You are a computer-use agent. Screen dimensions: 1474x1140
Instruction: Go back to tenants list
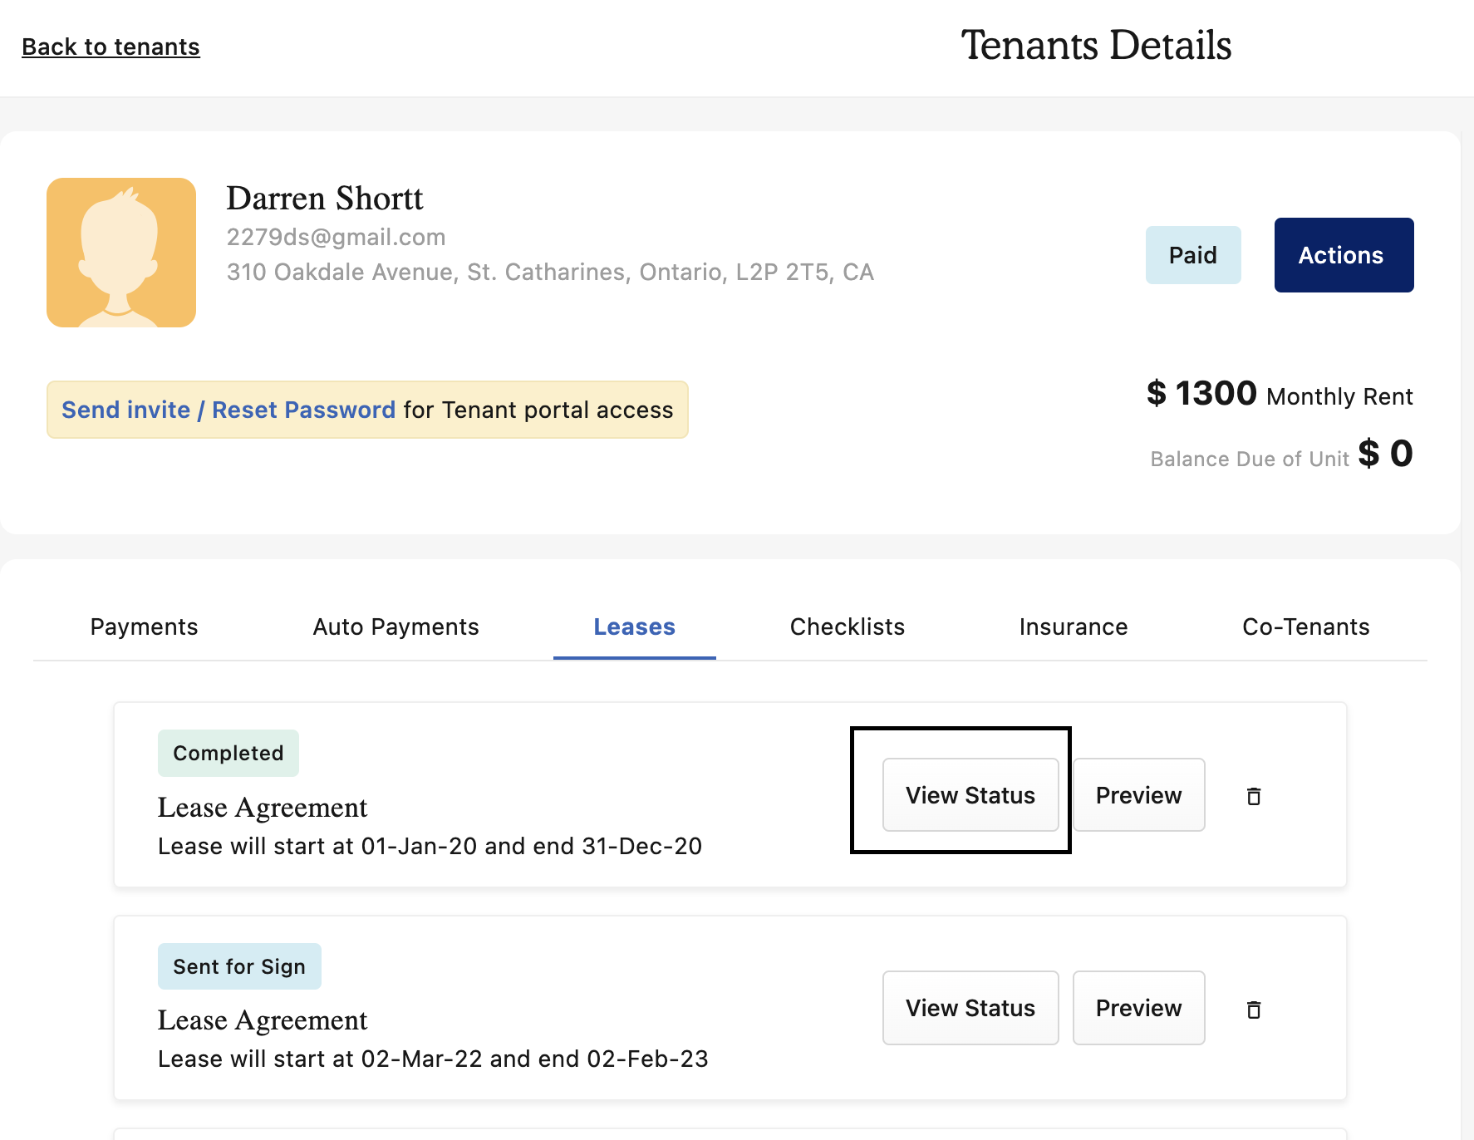(x=111, y=47)
